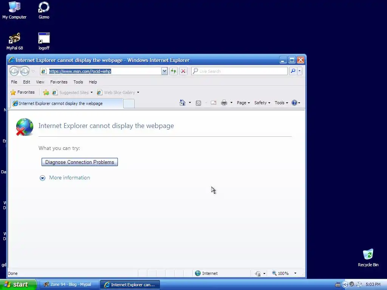Open the logoff desktop shortcut
This screenshot has width=387, height=290.
click(x=44, y=42)
